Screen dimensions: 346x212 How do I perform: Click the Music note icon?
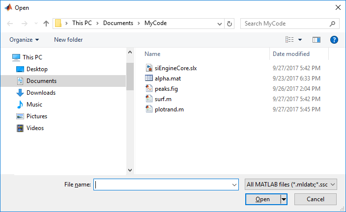click(20, 104)
